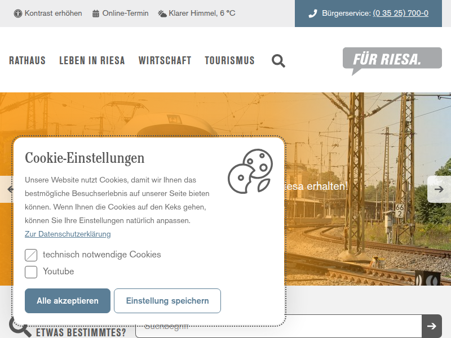The image size is (451, 338).
Task: Go to previous slide with left arrow
Action: pyautogui.click(x=8, y=189)
